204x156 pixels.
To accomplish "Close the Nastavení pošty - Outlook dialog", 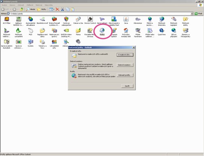I will click(133, 47).
